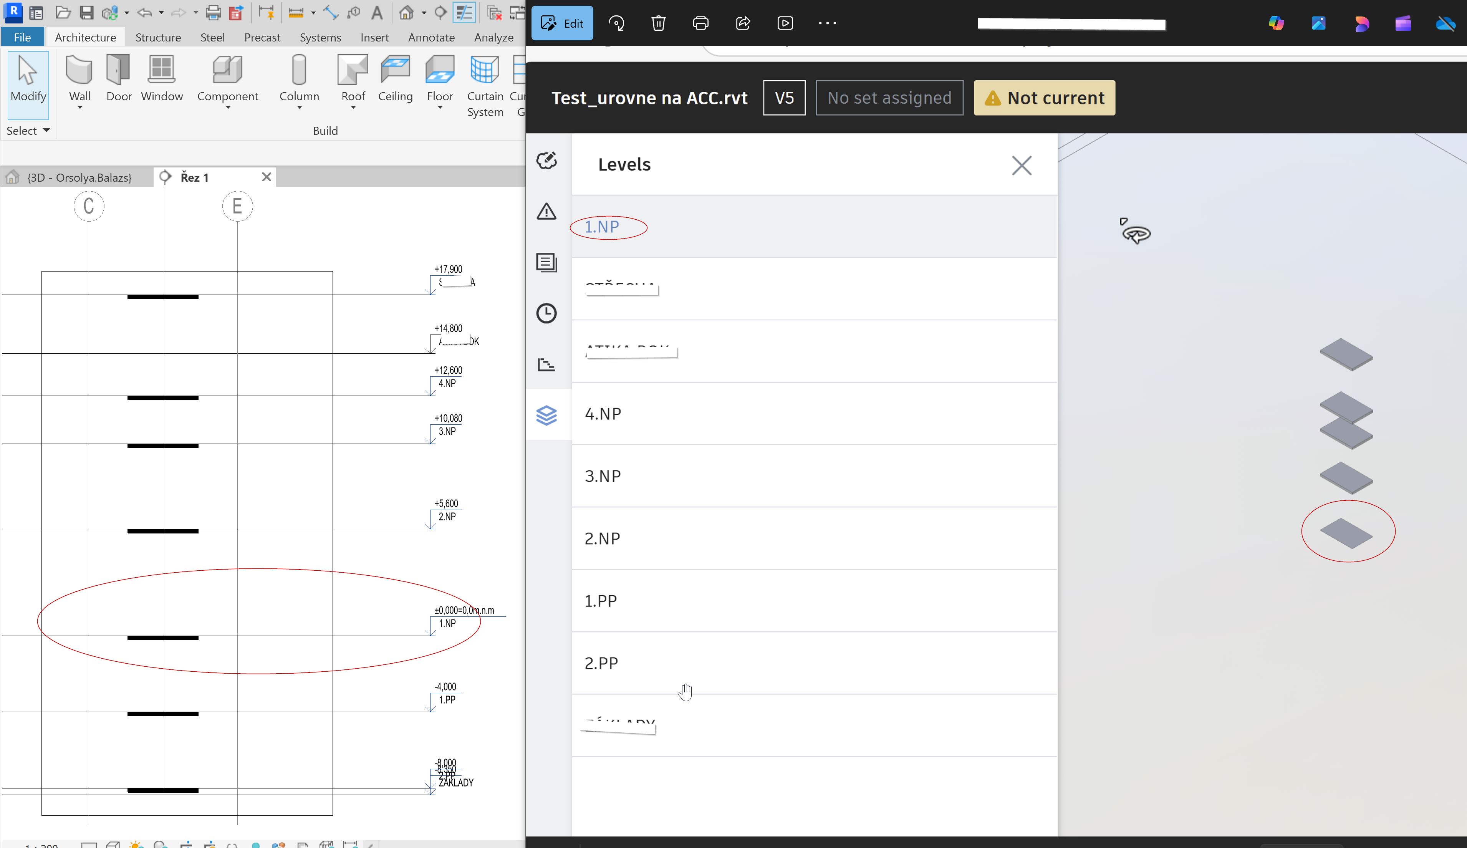Viewport: 1467px width, 848px height.
Task: Open the Levels layers sidebar icon
Action: (x=546, y=415)
